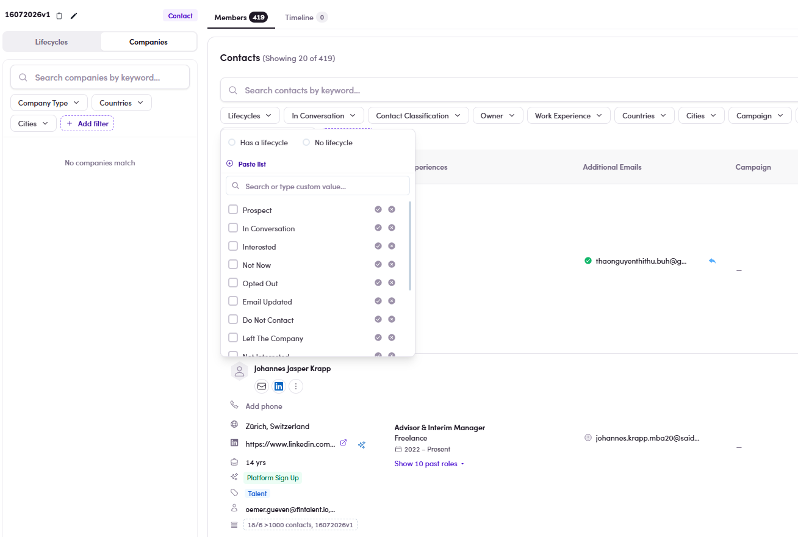Copy the list name 16072026v1 with the clipboard icon

(x=59, y=16)
